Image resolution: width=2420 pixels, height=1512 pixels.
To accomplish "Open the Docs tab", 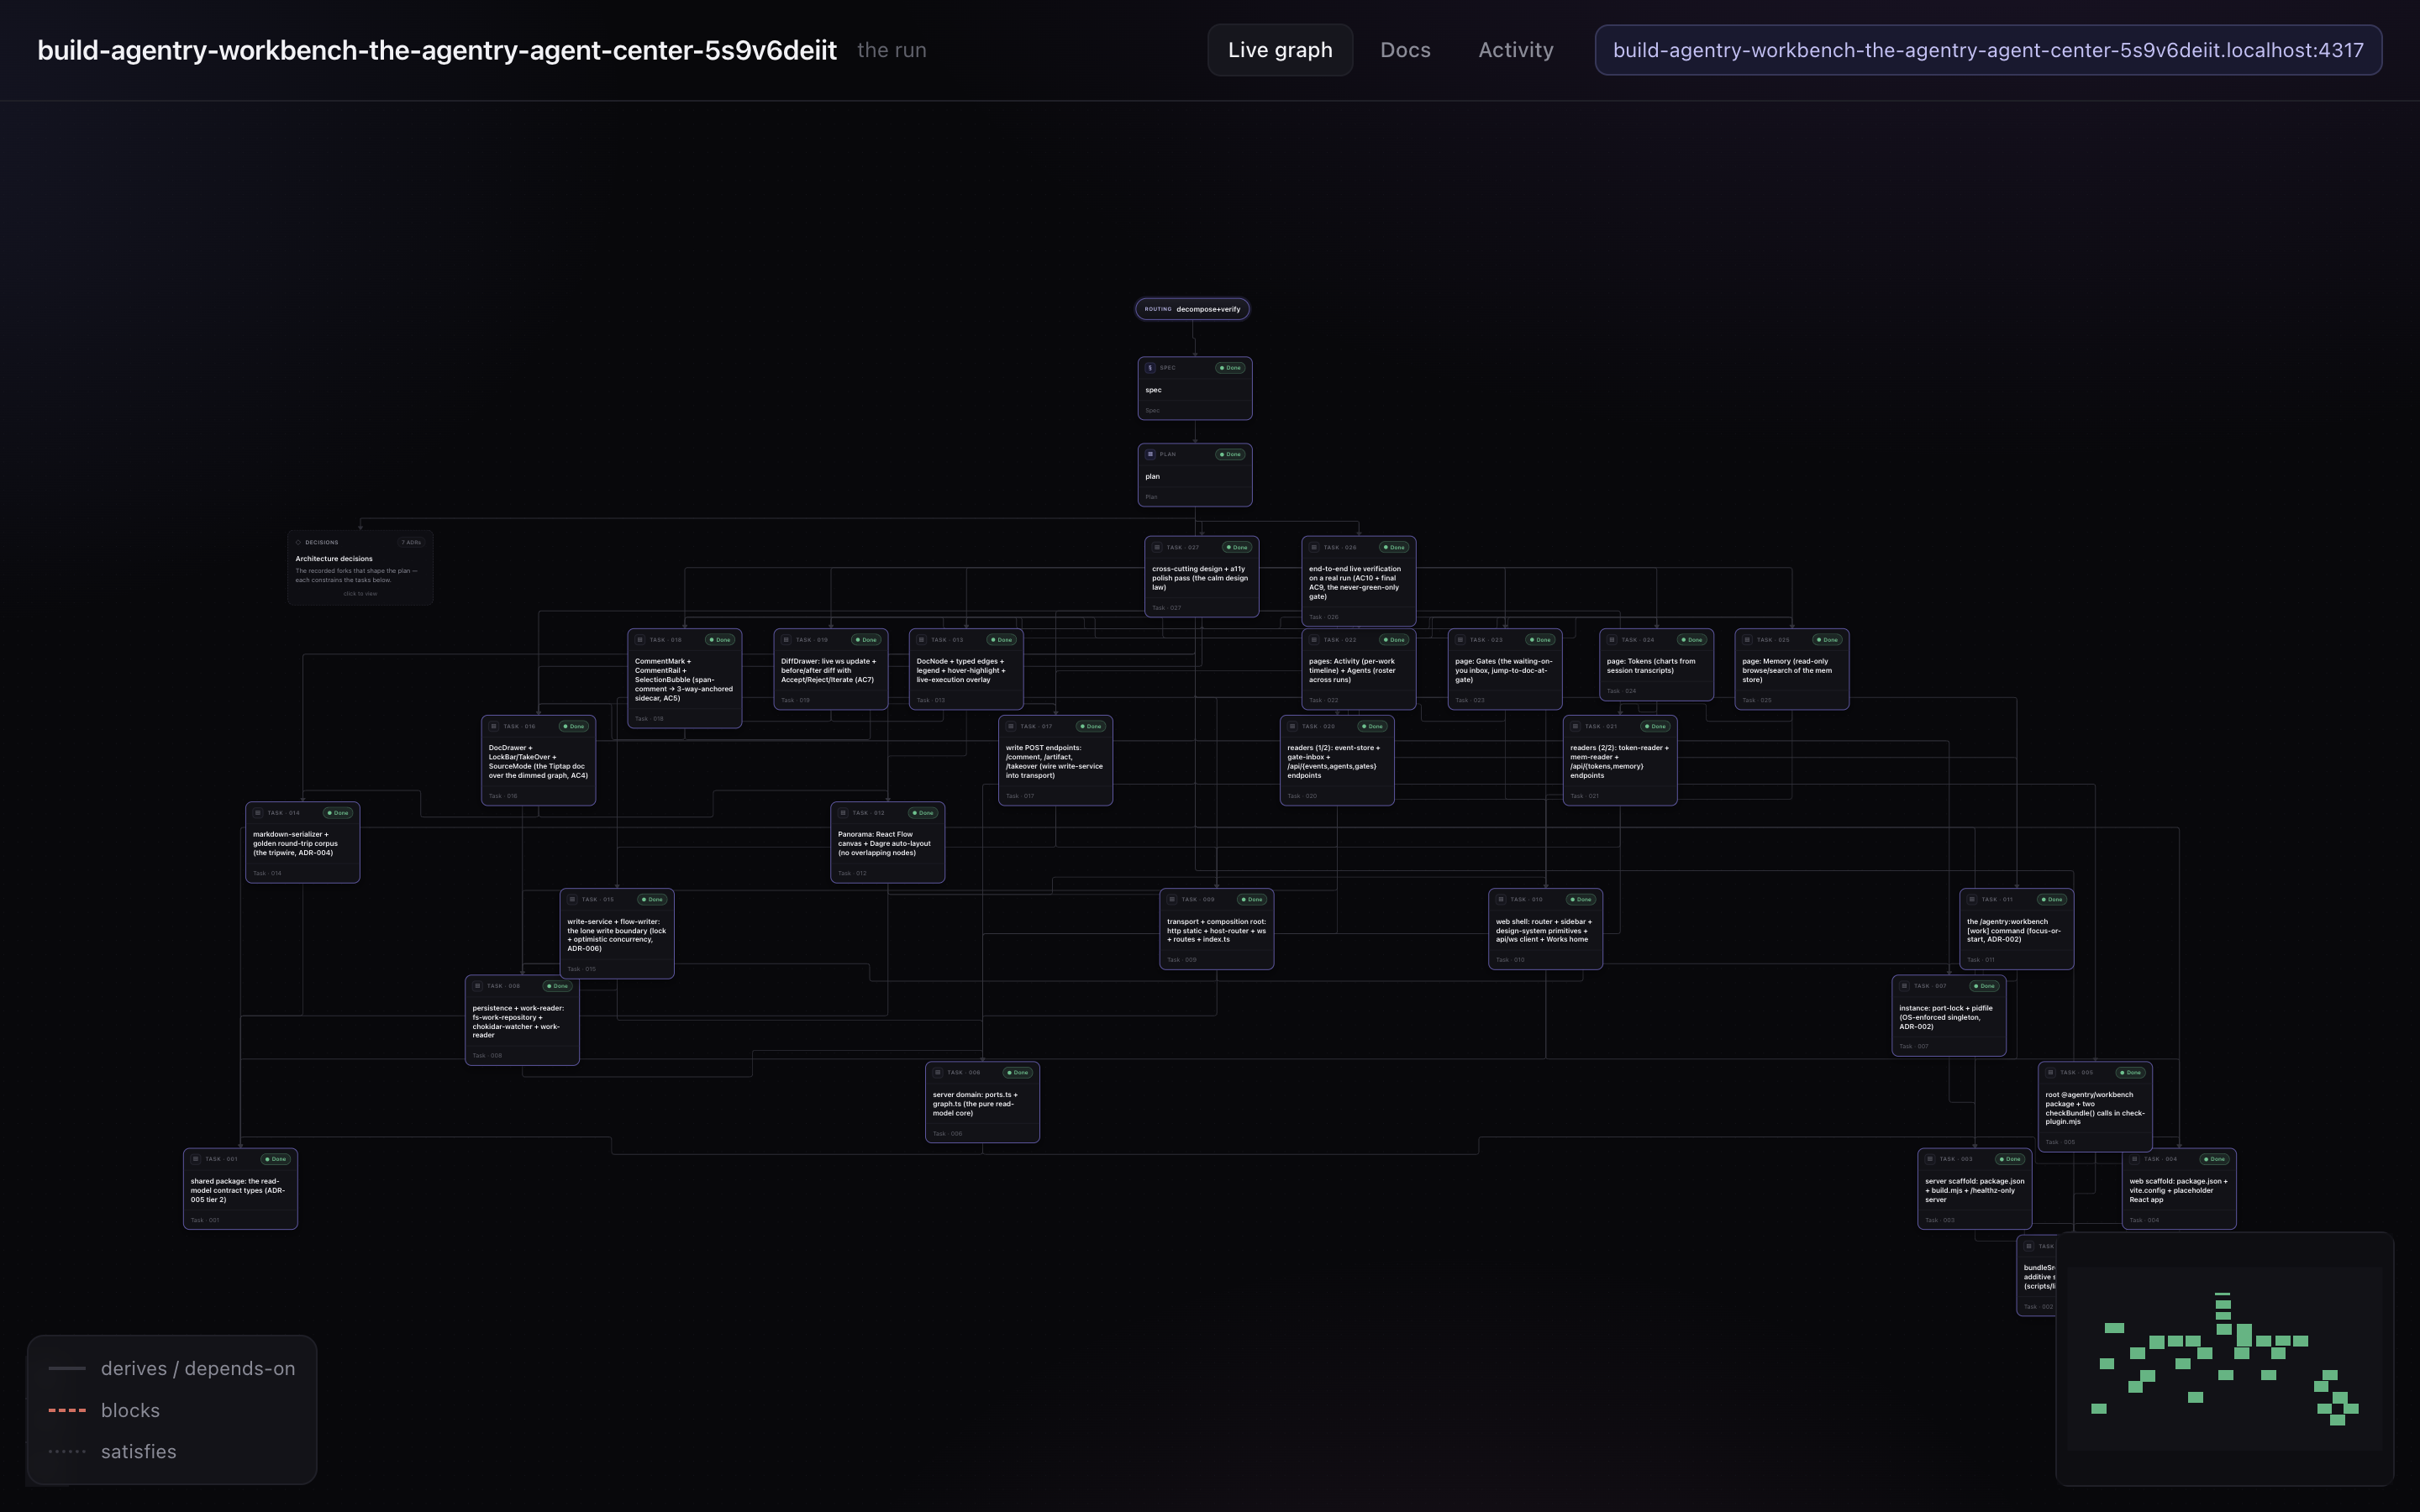I will pyautogui.click(x=1405, y=50).
